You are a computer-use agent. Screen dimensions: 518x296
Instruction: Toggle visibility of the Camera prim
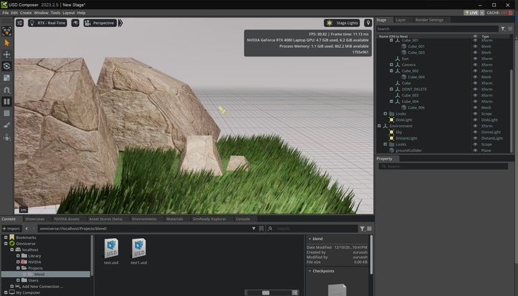point(475,65)
